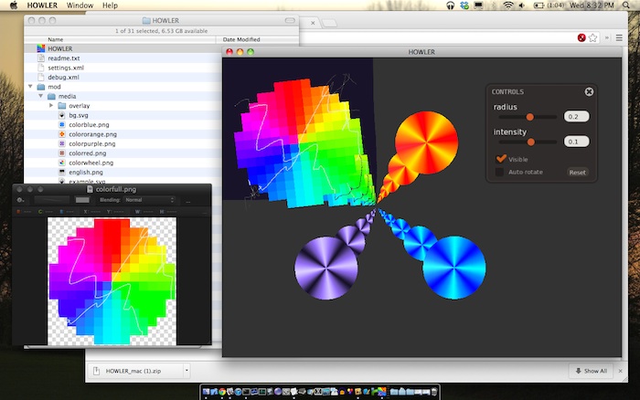
Task: Click the gray color swatch in colorfull.png toolbar
Action: click(82, 200)
